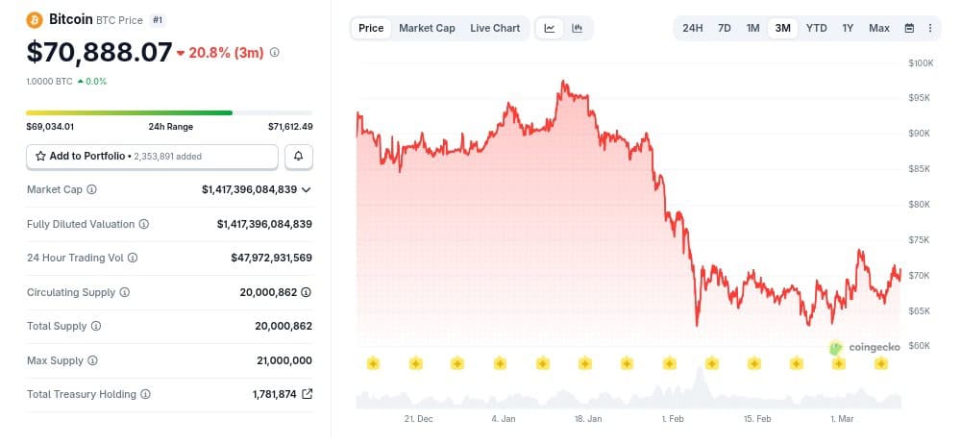Switch to the Market Cap tab
Image resolution: width=961 pixels, height=444 pixels.
(x=427, y=28)
